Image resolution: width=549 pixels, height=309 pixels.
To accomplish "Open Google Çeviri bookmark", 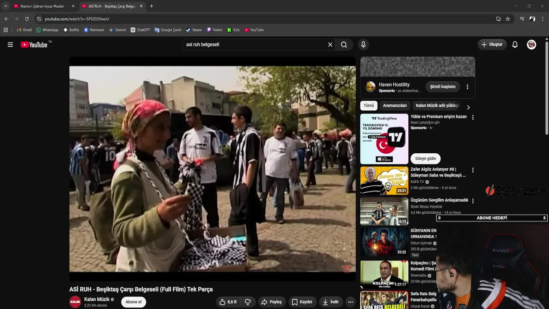I will [168, 30].
